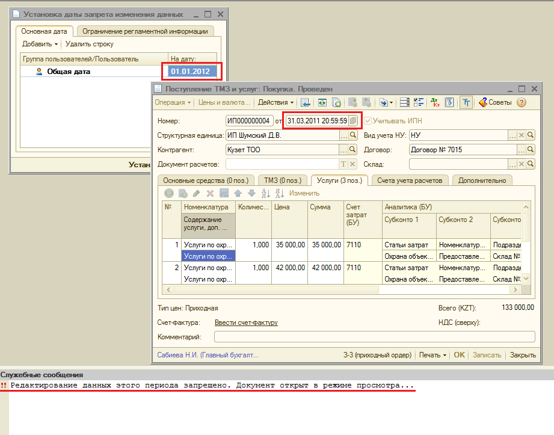Viewport: 554px width, 435px height.
Task: Click the magnifier icon next to Договор field
Action: [x=530, y=149]
